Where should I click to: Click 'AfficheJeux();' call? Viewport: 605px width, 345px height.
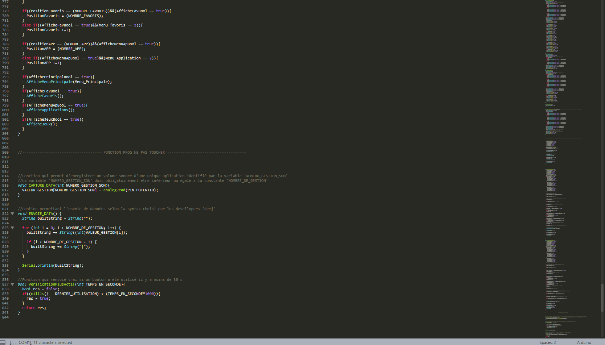(x=42, y=124)
